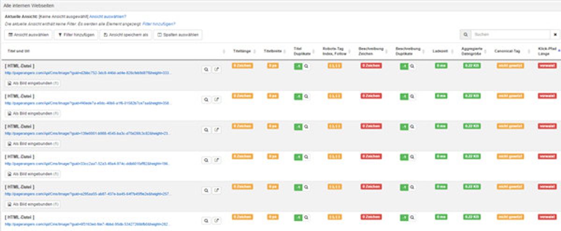Open details magnifier for guid 6f3163e0 row

click(x=206, y=220)
